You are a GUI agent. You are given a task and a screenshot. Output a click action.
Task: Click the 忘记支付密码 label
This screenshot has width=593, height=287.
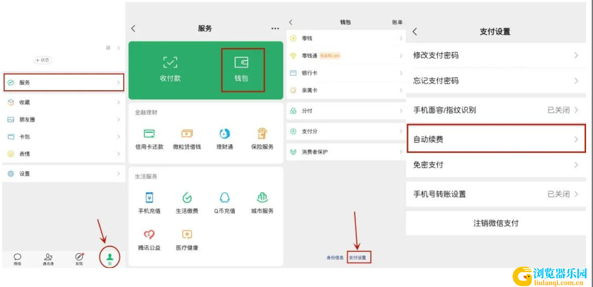pyautogui.click(x=436, y=81)
